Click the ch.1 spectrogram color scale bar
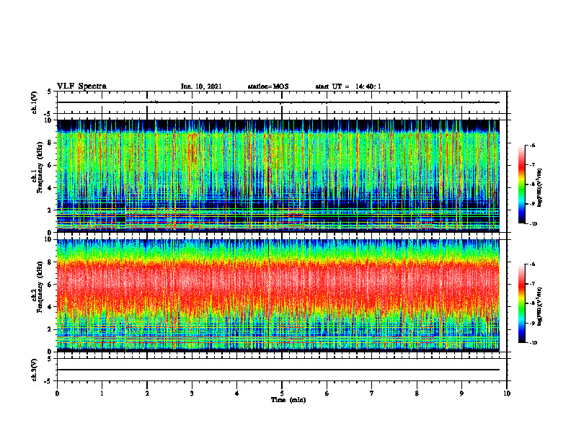This screenshot has width=571, height=441. click(x=521, y=184)
